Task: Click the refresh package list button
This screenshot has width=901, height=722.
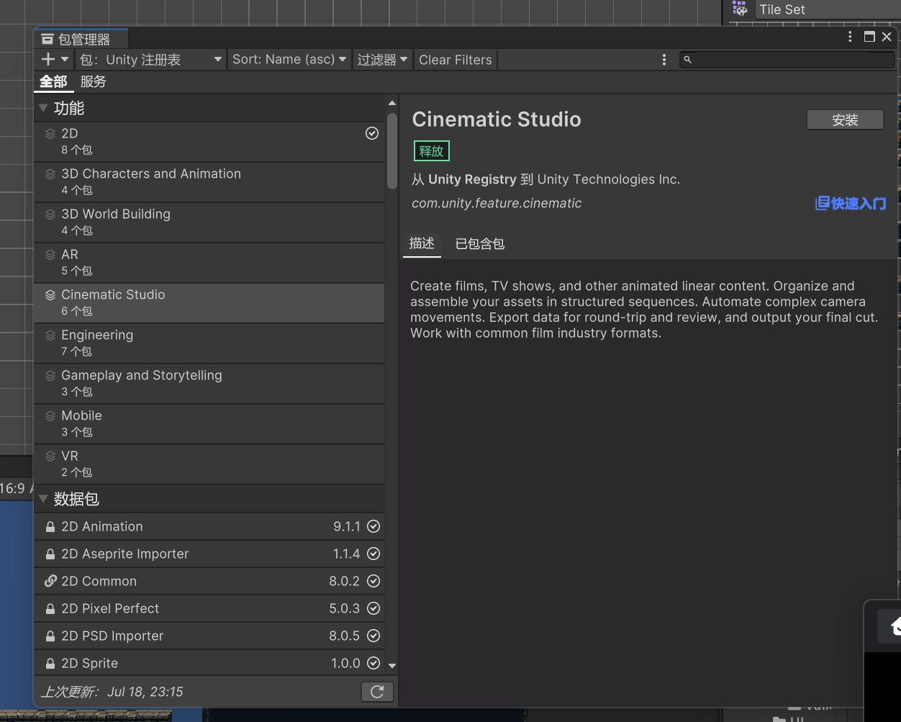Action: click(x=377, y=692)
